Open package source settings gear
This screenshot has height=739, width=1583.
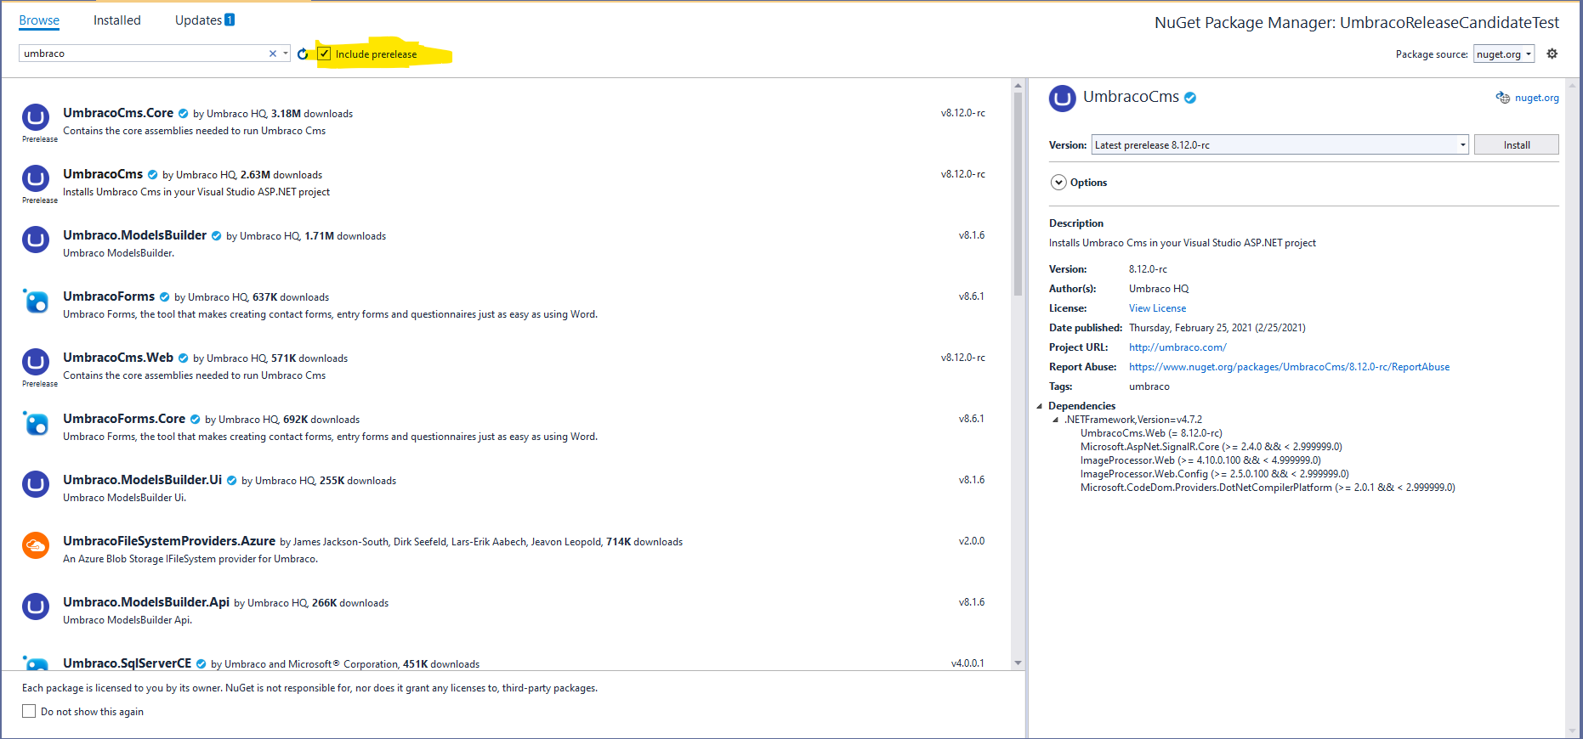tap(1552, 54)
